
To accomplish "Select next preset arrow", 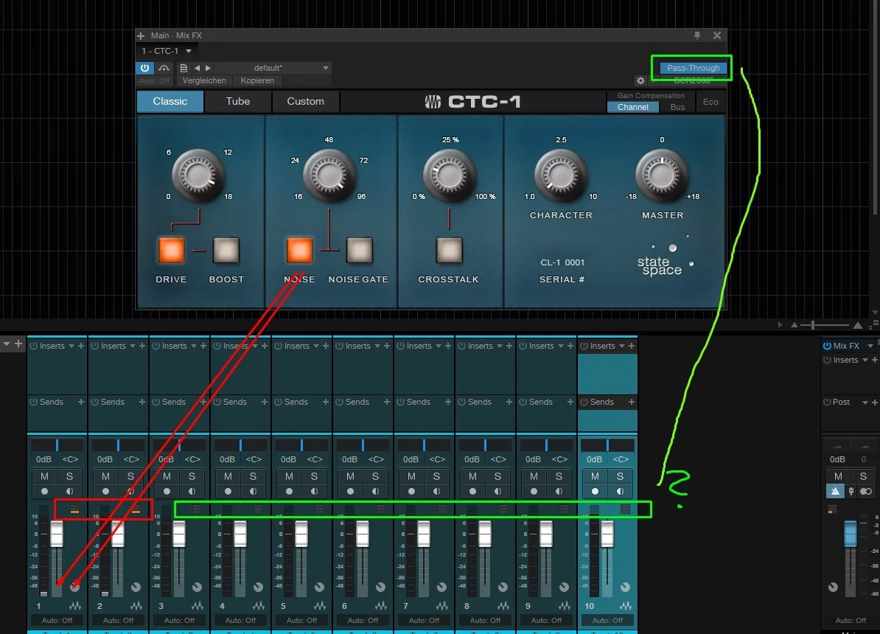I will tap(209, 68).
